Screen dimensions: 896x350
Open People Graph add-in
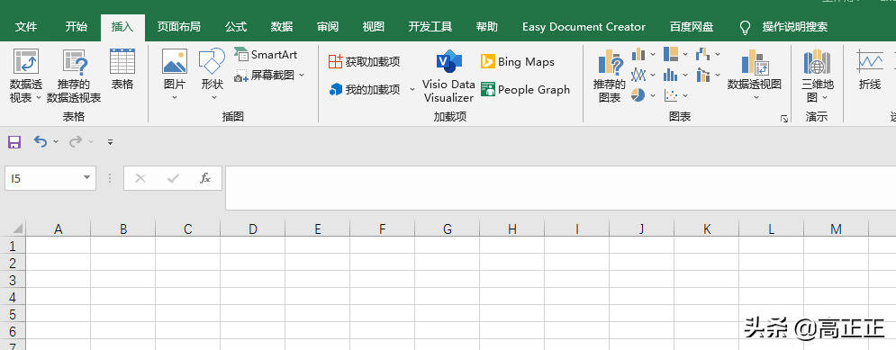pyautogui.click(x=525, y=90)
